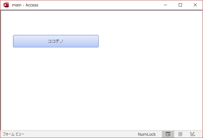Viewport: 203px width, 138px height.
Task: Click the フォーム ビュー status text
Action: (x=14, y=134)
